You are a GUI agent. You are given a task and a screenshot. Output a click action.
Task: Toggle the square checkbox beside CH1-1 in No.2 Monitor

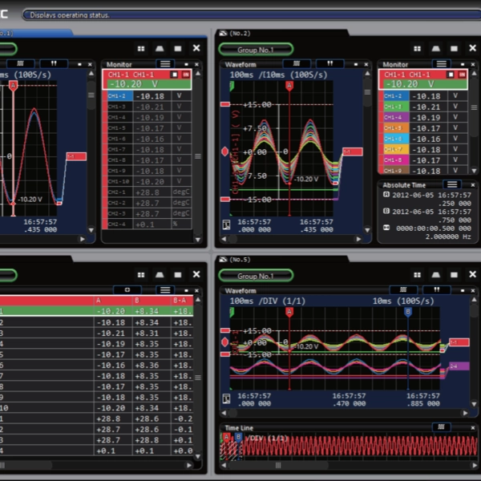[x=453, y=75]
